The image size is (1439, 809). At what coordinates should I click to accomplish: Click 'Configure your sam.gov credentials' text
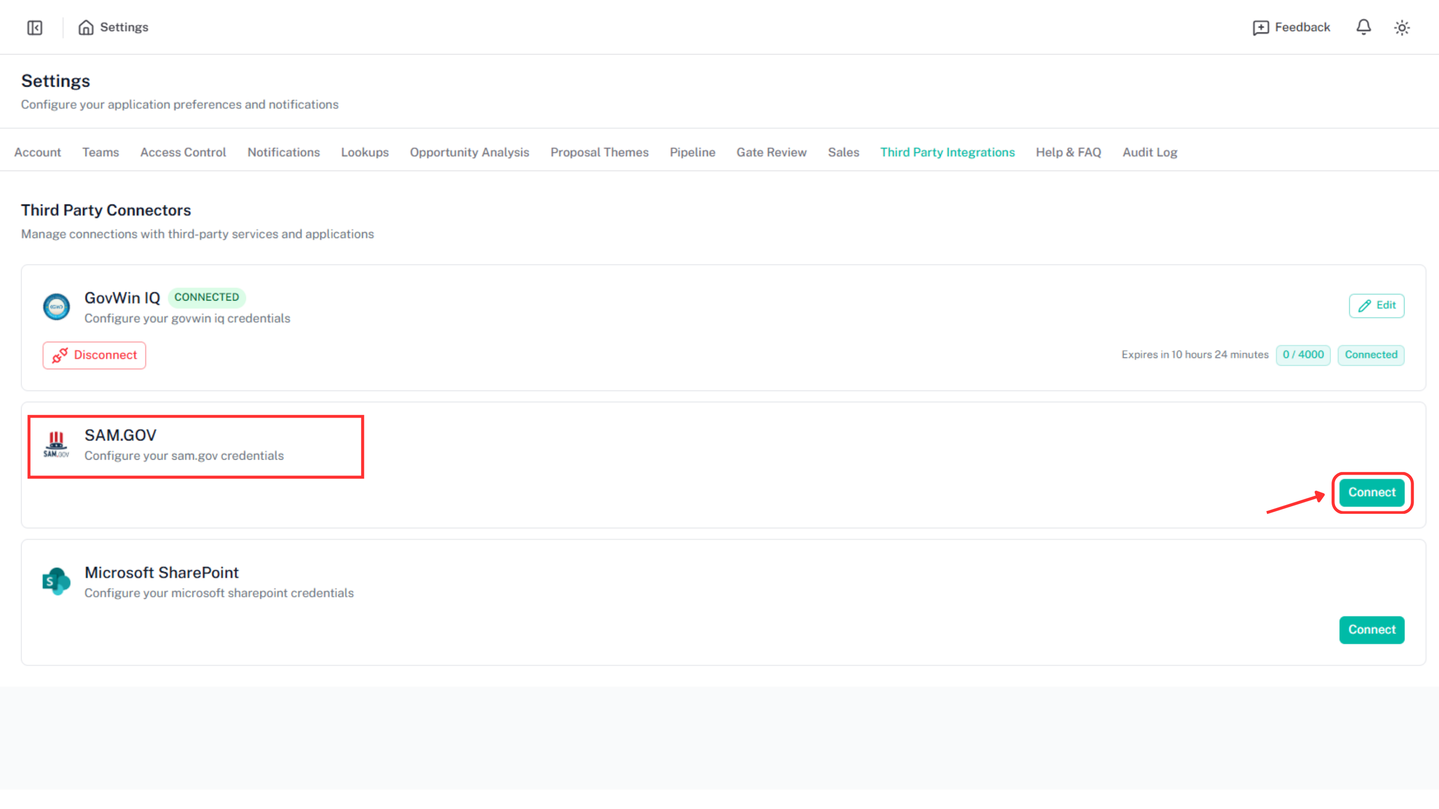point(184,456)
